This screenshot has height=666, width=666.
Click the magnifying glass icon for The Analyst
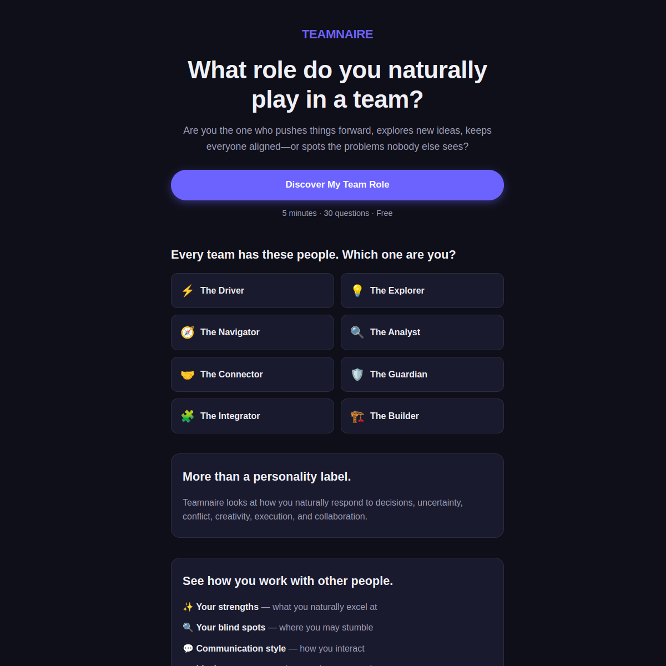(x=357, y=332)
